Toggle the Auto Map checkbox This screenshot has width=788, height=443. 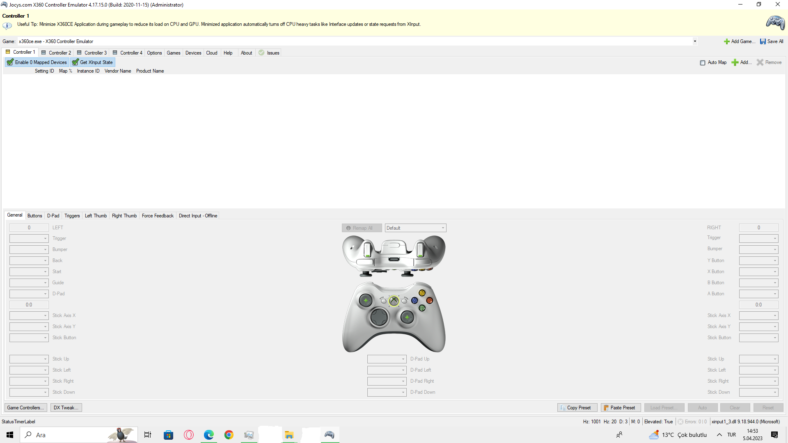point(703,63)
